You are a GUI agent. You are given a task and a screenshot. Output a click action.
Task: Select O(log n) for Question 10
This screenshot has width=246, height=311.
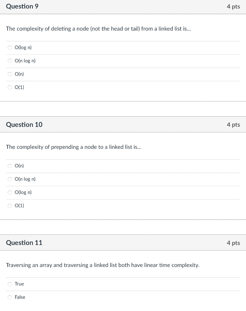[10, 192]
